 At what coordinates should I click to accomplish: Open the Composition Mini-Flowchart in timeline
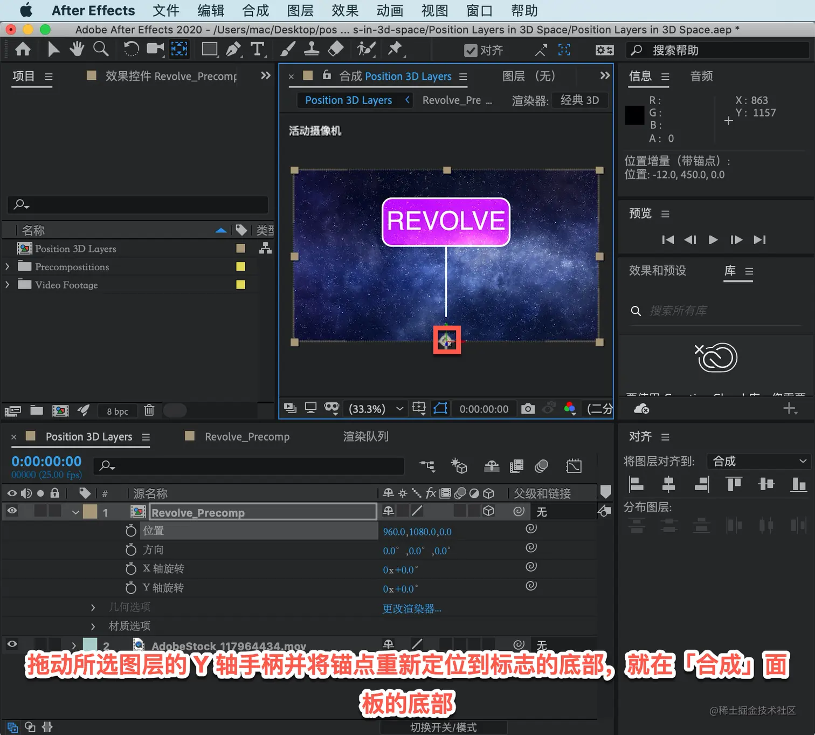427,466
